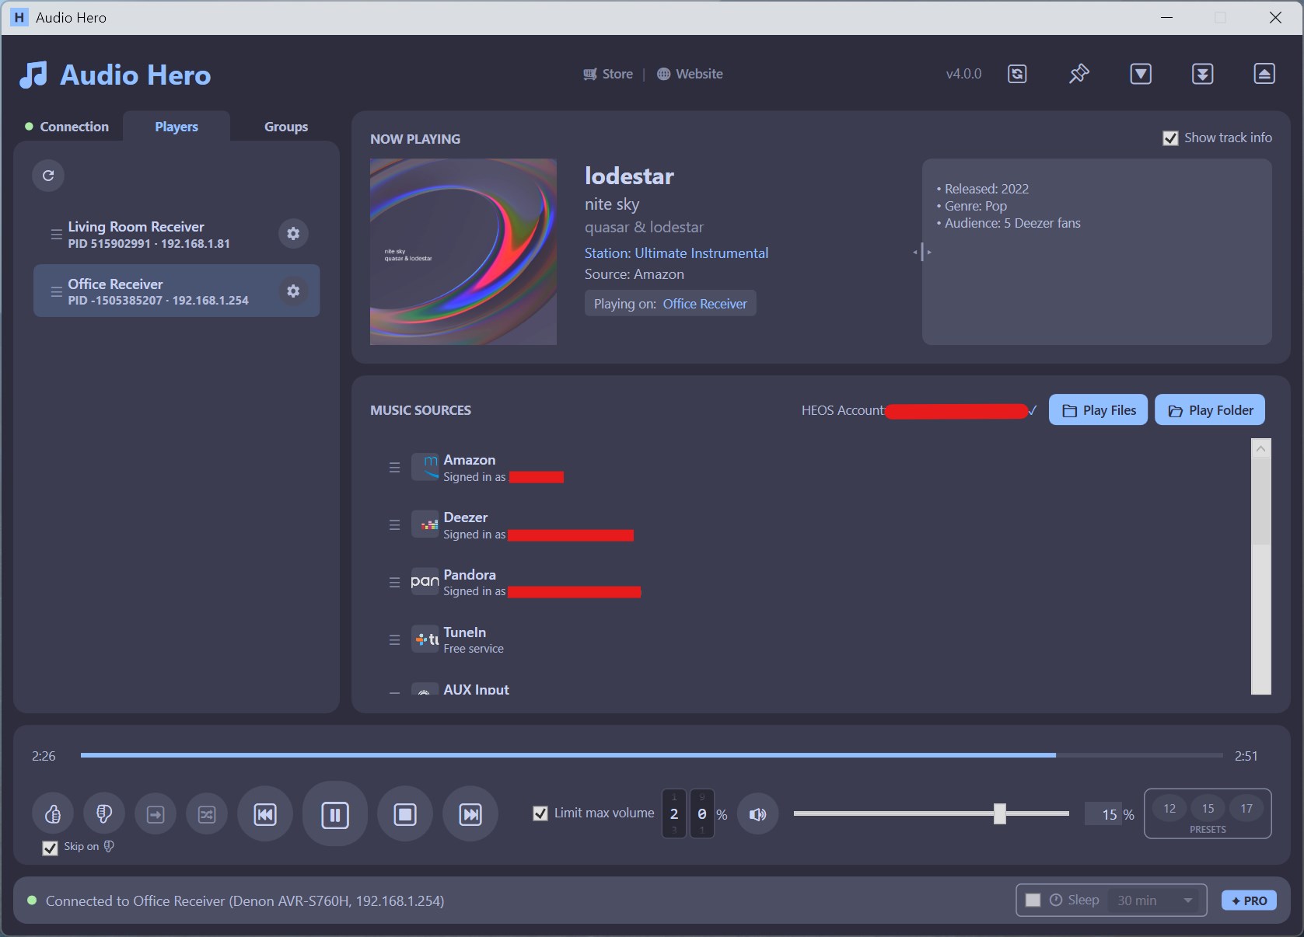The height and width of the screenshot is (937, 1304).
Task: Click the TuneIn source logo
Action: point(425,639)
